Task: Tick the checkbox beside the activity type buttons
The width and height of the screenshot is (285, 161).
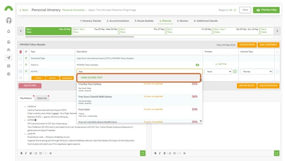Action: pos(20,78)
